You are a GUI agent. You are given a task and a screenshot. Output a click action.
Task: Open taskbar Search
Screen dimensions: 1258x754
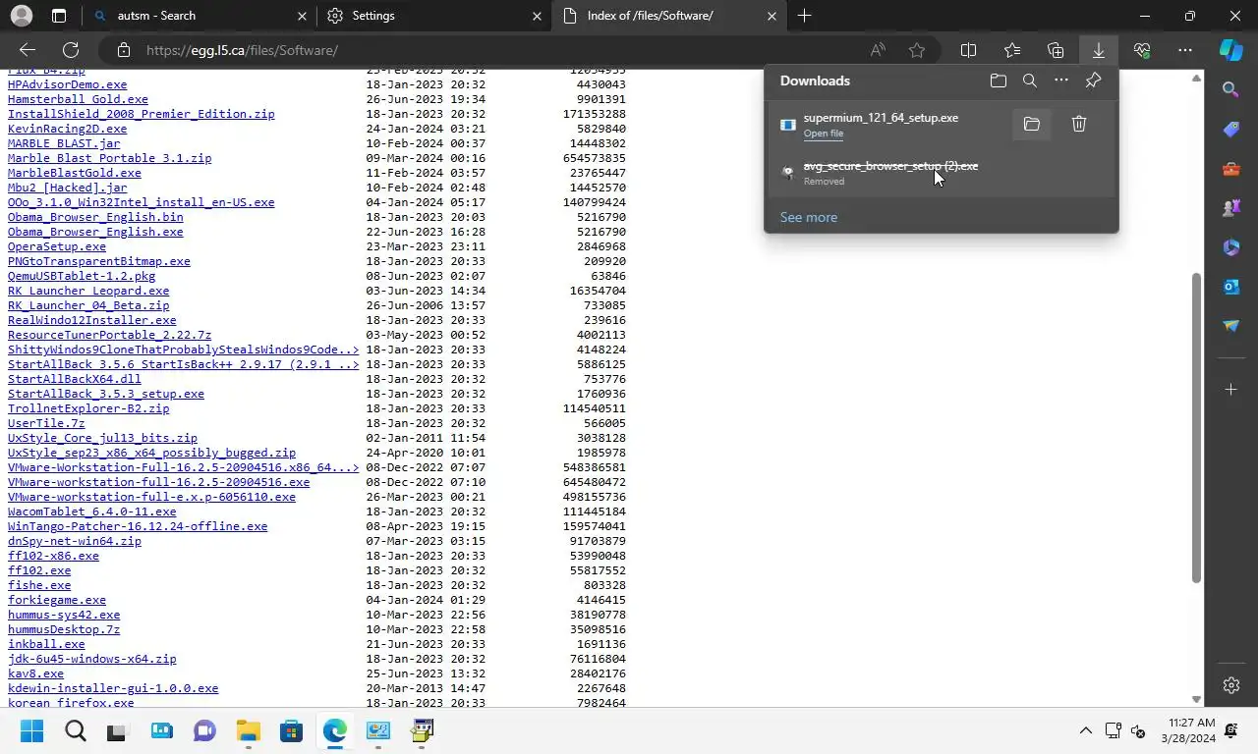[75, 730]
